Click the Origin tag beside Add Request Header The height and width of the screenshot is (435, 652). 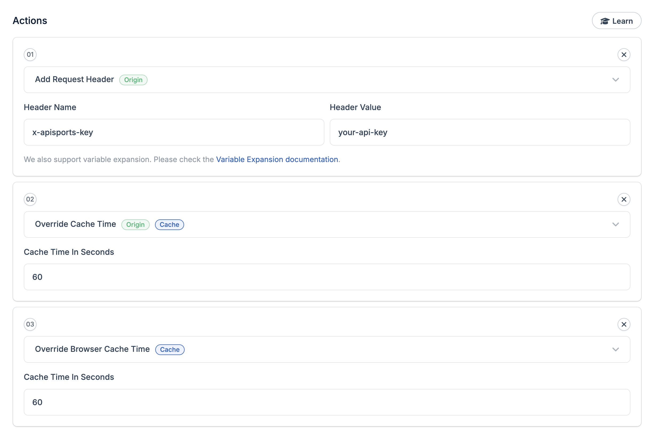coord(133,80)
